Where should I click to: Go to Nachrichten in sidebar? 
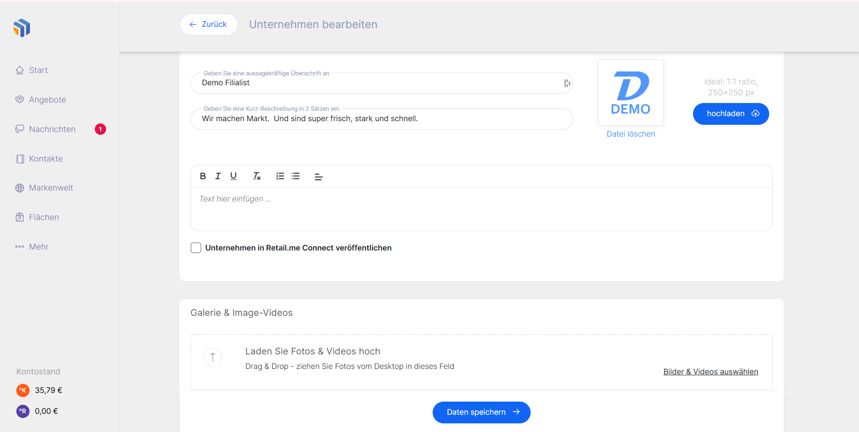52,129
